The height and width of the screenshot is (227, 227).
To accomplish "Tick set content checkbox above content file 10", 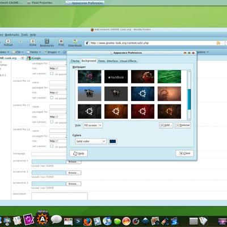I will click(x=52, y=73).
